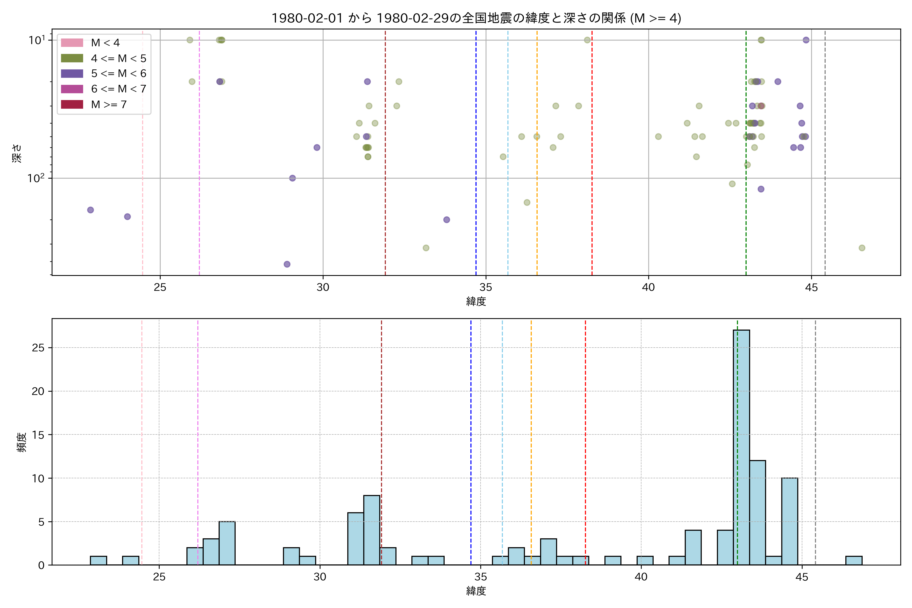Click the histogram bar of height 10 near 44.5
The height and width of the screenshot is (608, 912).
[x=789, y=521]
